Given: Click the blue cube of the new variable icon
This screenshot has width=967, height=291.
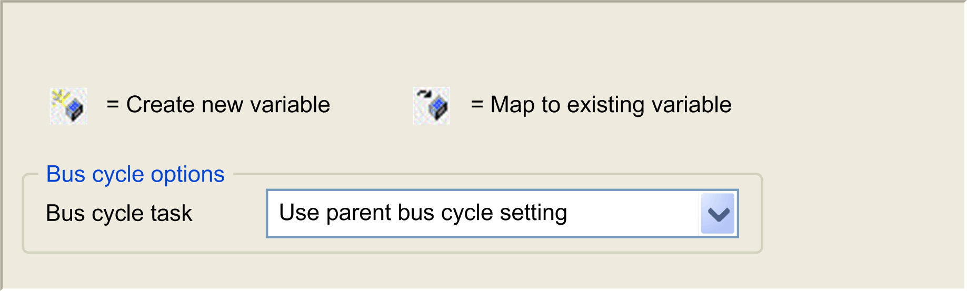Looking at the screenshot, I should point(75,110).
